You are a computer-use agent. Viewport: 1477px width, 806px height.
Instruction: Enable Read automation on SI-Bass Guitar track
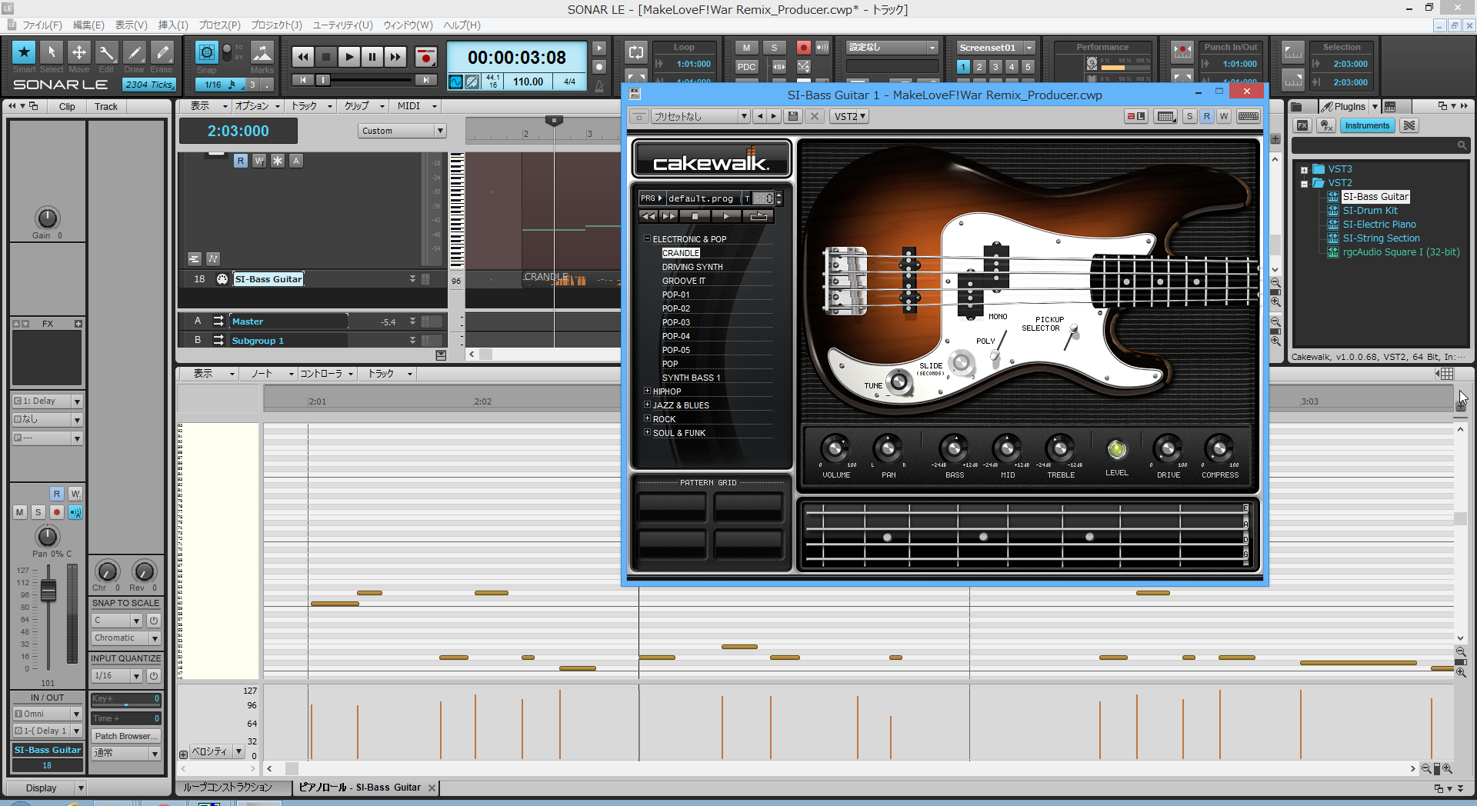[x=241, y=161]
